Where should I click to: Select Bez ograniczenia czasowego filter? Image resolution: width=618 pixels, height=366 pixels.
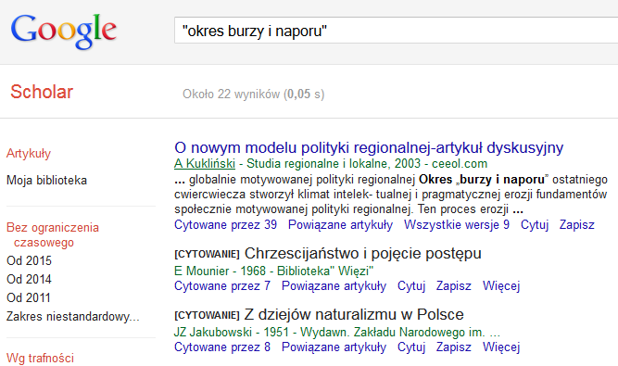pyautogui.click(x=53, y=234)
